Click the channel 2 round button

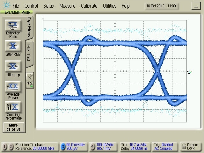tap(11, 147)
